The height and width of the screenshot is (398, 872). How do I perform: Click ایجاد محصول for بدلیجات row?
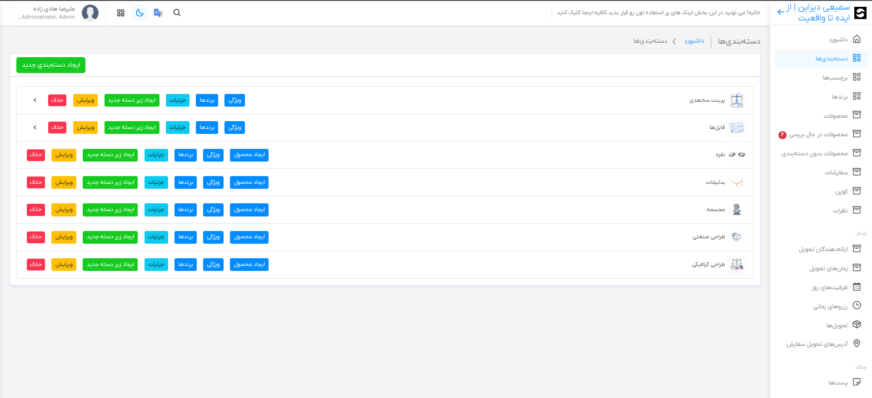tap(249, 182)
